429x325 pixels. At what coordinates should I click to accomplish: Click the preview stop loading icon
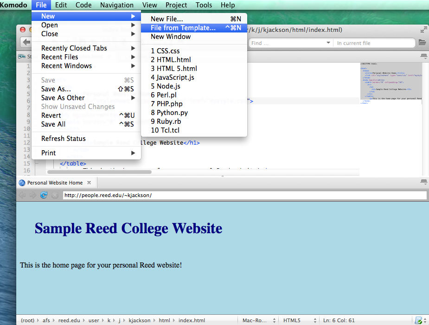point(55,195)
